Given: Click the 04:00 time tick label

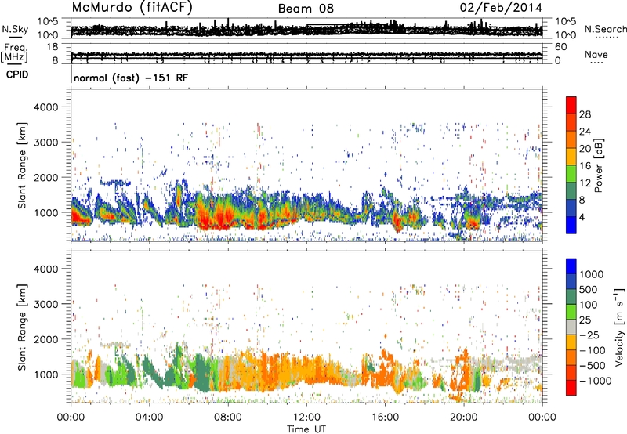Looking at the screenshot, I should click(x=149, y=418).
